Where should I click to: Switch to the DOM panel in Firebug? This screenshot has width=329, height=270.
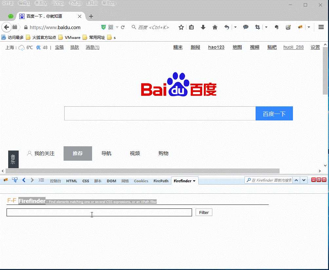point(111,181)
